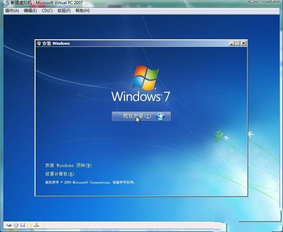
Task: Close the 安装 Windows setup window
Action: [243, 43]
